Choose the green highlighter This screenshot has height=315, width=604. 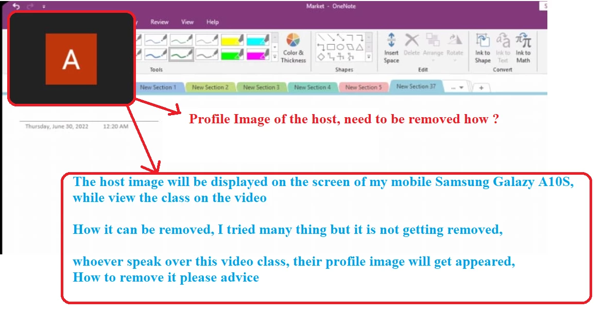click(232, 54)
